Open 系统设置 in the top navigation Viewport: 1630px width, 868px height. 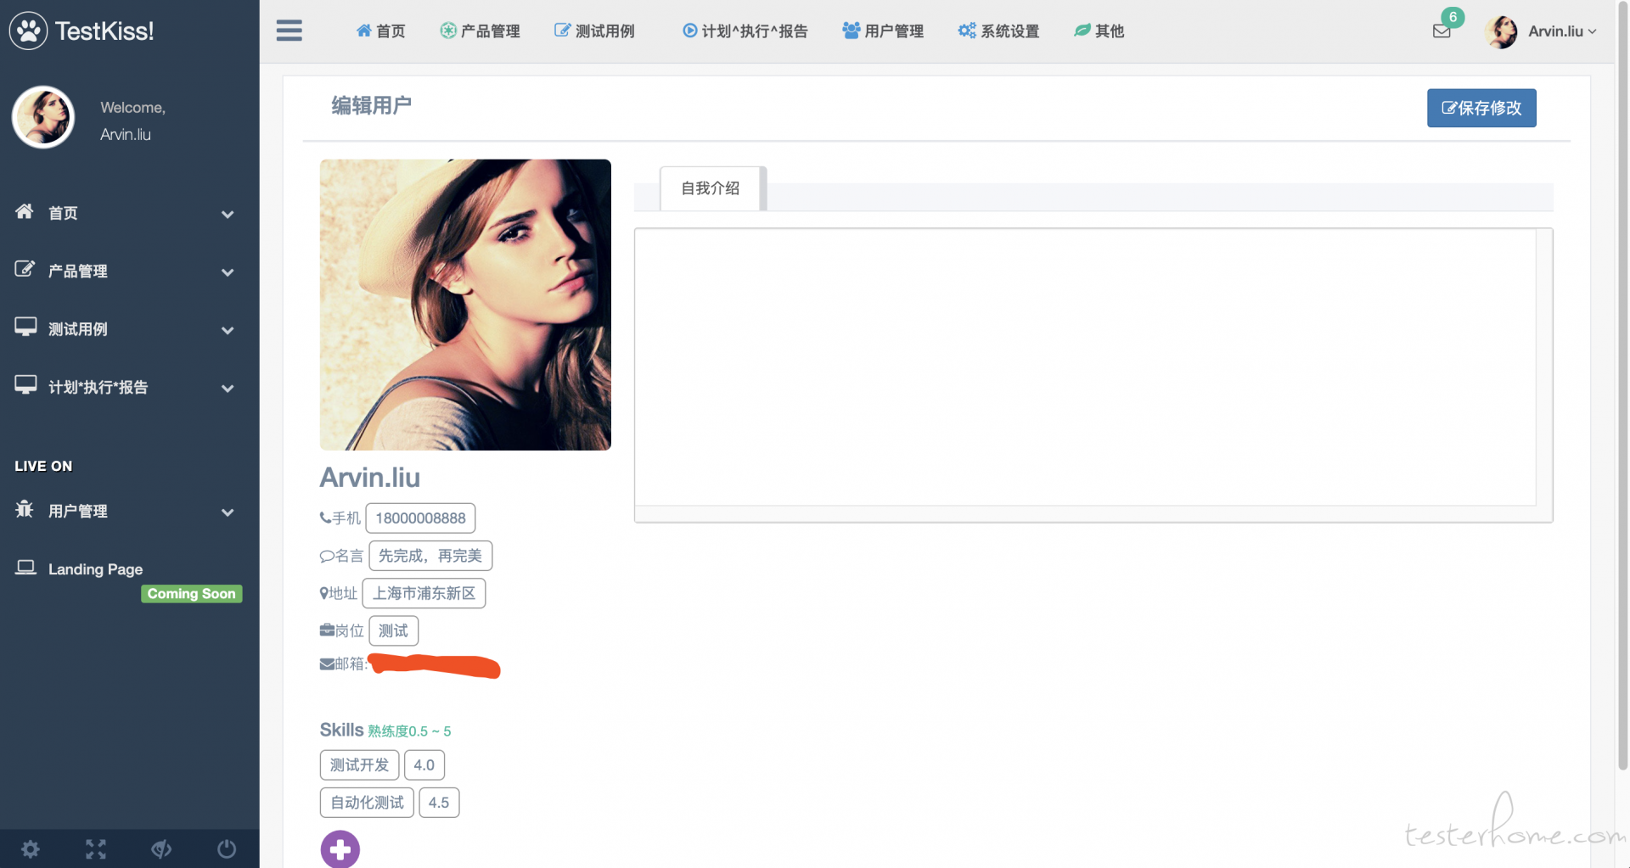pyautogui.click(x=998, y=31)
